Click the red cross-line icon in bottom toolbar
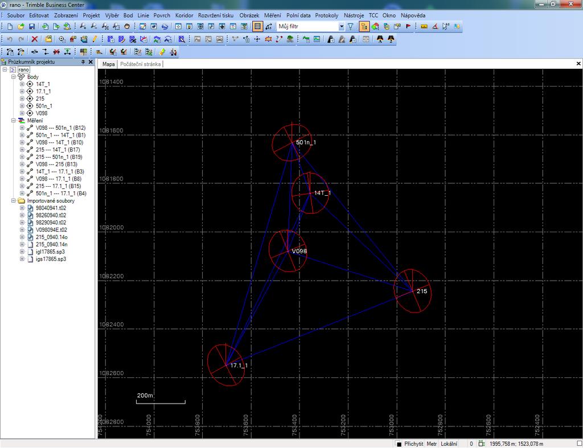The width and height of the screenshot is (583, 448). 56,52
